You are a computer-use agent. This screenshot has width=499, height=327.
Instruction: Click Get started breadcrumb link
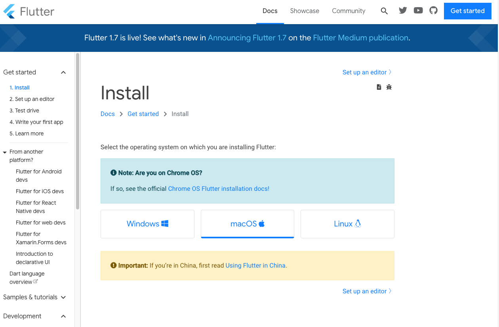(x=143, y=114)
